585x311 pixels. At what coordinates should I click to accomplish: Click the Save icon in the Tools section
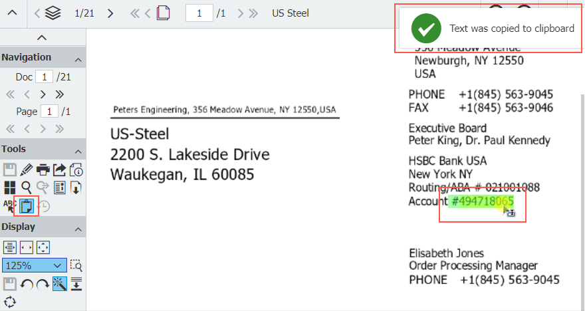click(10, 169)
